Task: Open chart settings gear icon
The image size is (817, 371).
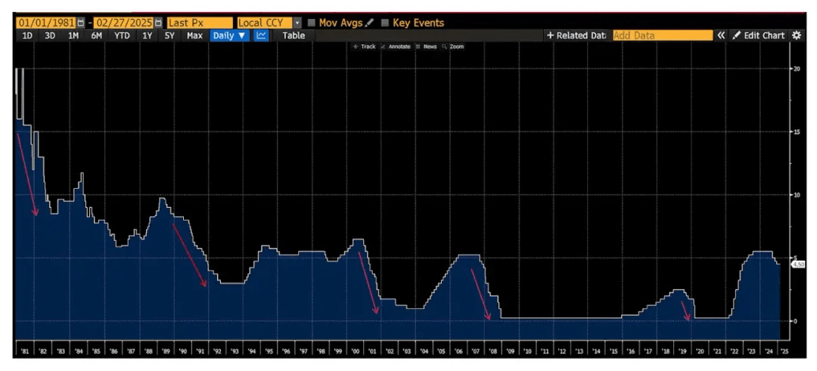Action: click(x=796, y=36)
